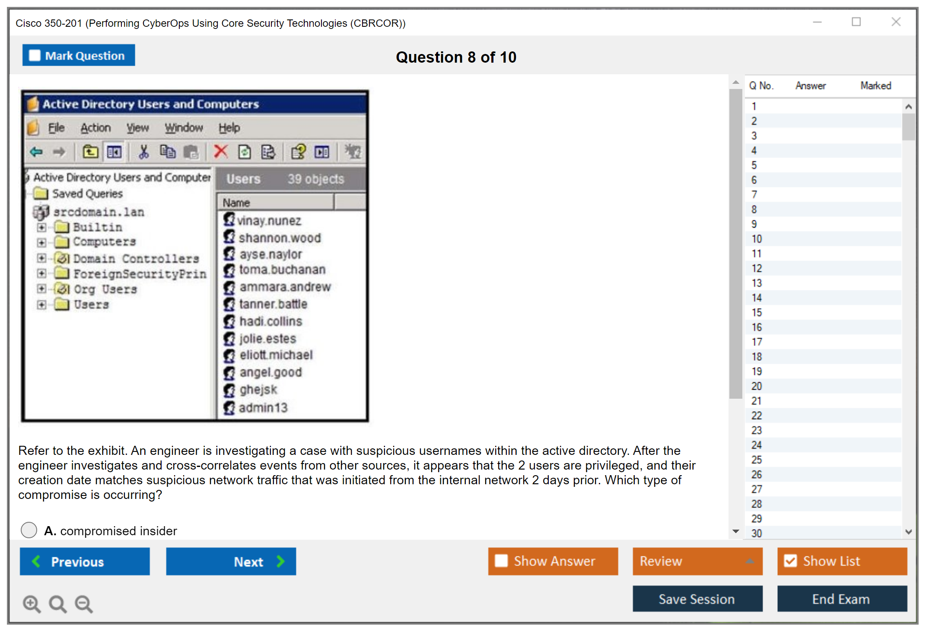Click the zoom in magnifier icon

[x=32, y=603]
